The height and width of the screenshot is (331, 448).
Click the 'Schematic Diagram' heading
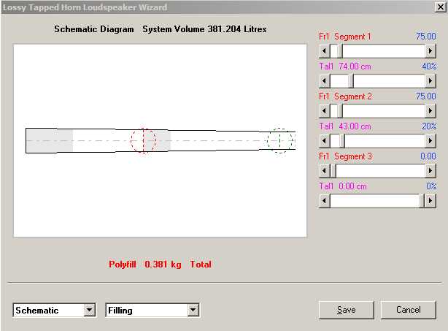point(94,29)
